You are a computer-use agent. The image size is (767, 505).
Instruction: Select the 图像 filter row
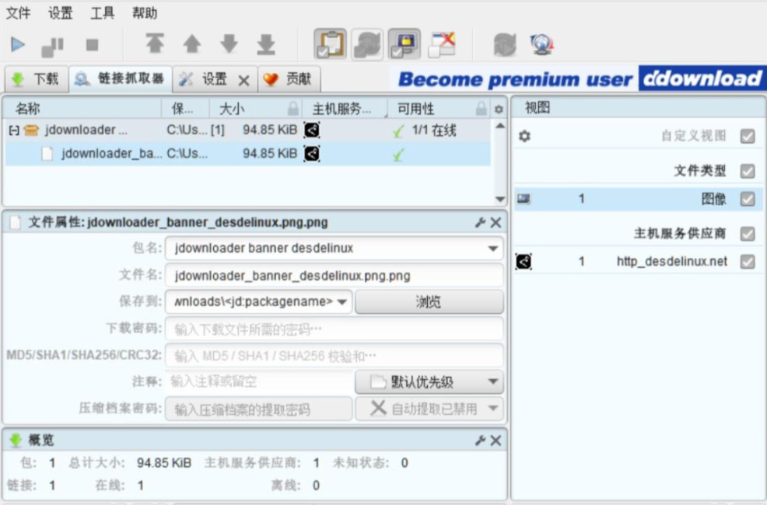[638, 199]
